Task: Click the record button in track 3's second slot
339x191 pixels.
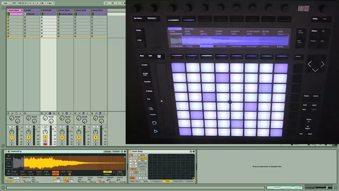Action: pyautogui.click(x=42, y=18)
